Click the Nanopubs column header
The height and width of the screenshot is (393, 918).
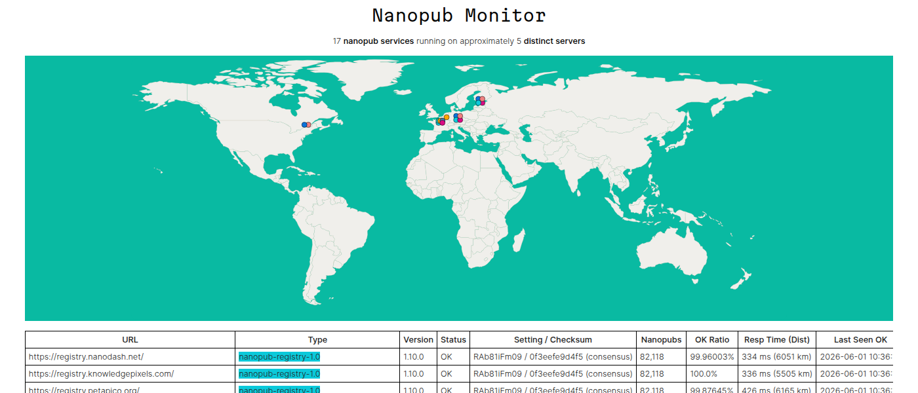(x=661, y=339)
